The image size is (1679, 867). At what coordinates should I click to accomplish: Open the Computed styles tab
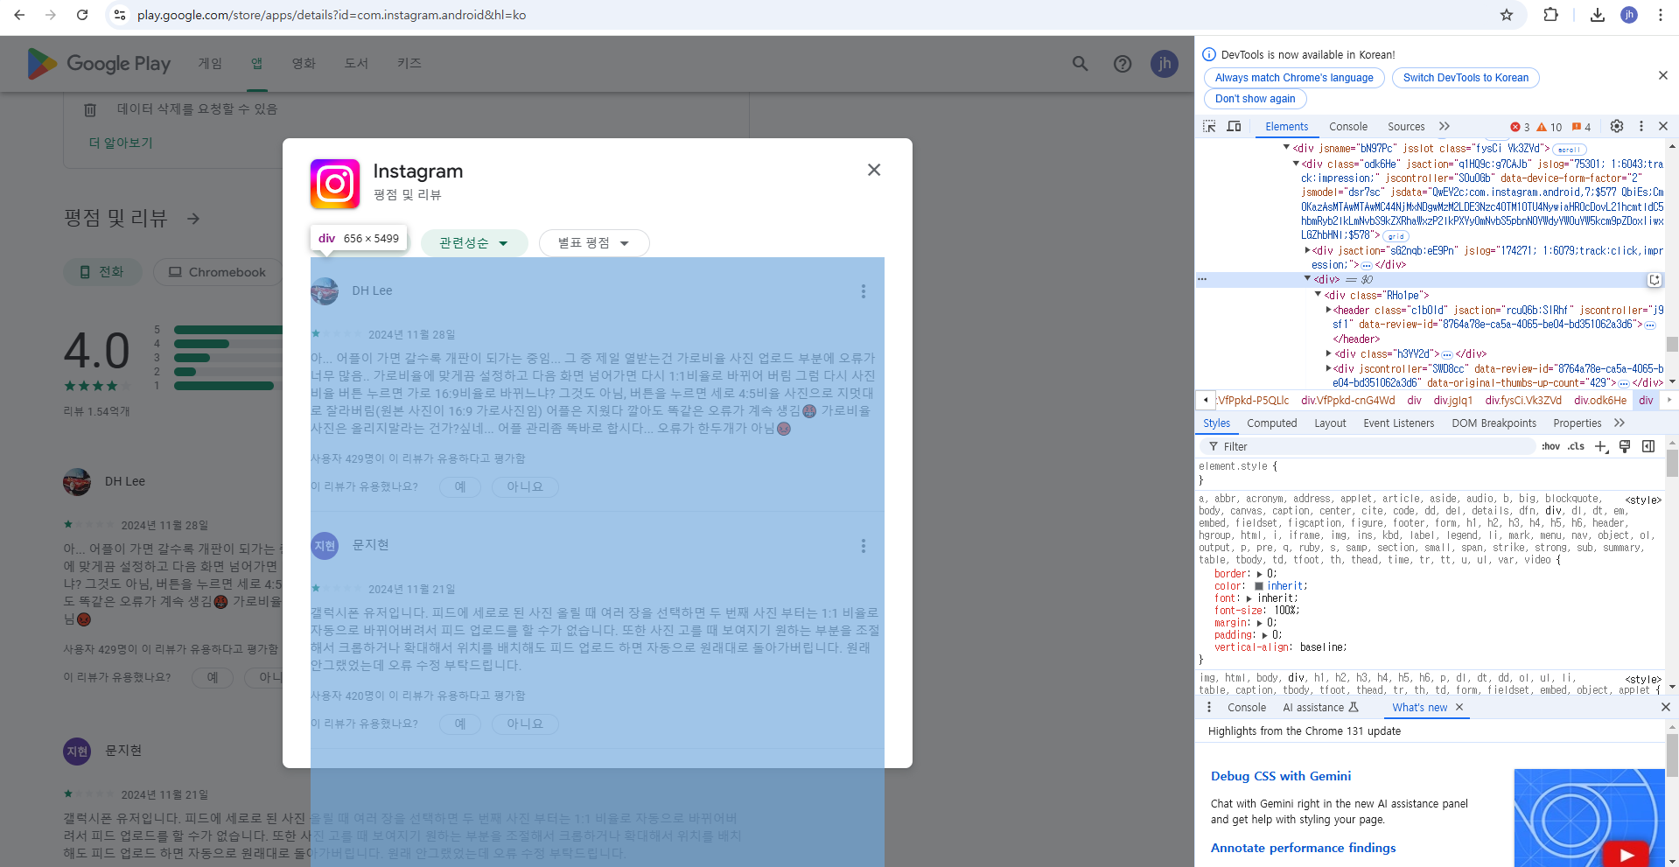(1272, 423)
